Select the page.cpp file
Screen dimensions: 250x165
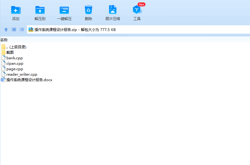[x=12, y=69]
